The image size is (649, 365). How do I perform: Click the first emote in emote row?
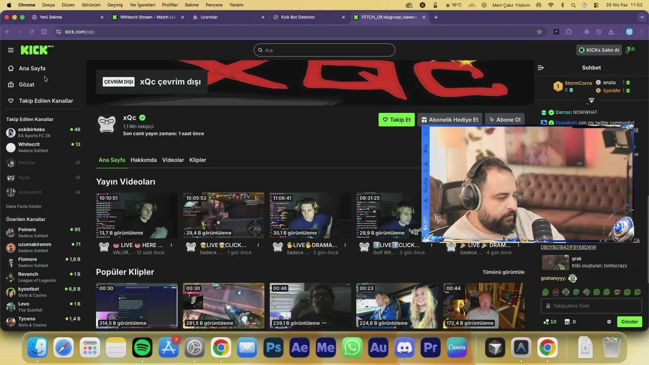point(546,292)
